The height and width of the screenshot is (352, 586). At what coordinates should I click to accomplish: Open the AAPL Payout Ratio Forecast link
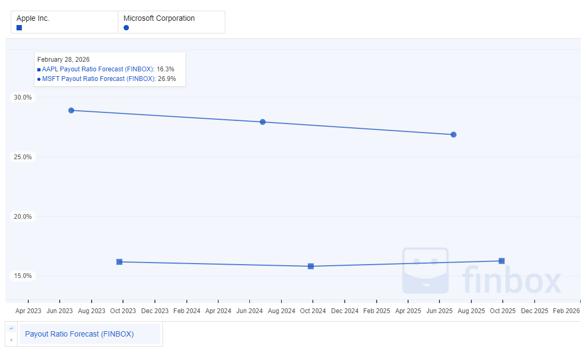tap(97, 69)
